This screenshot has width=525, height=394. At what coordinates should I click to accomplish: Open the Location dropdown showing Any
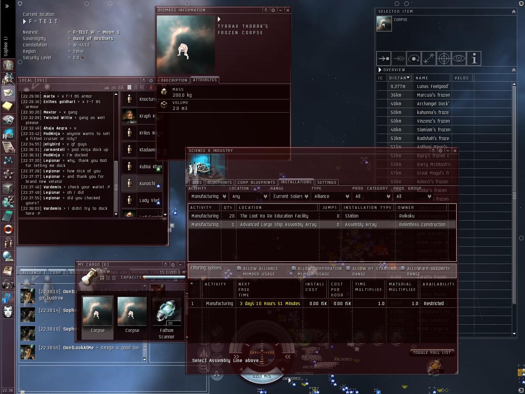pos(249,197)
